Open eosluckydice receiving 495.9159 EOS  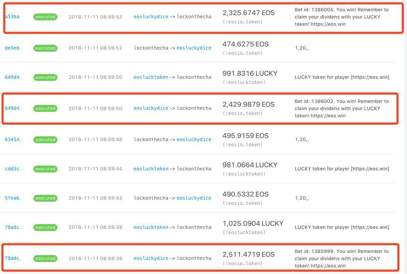pos(194,139)
